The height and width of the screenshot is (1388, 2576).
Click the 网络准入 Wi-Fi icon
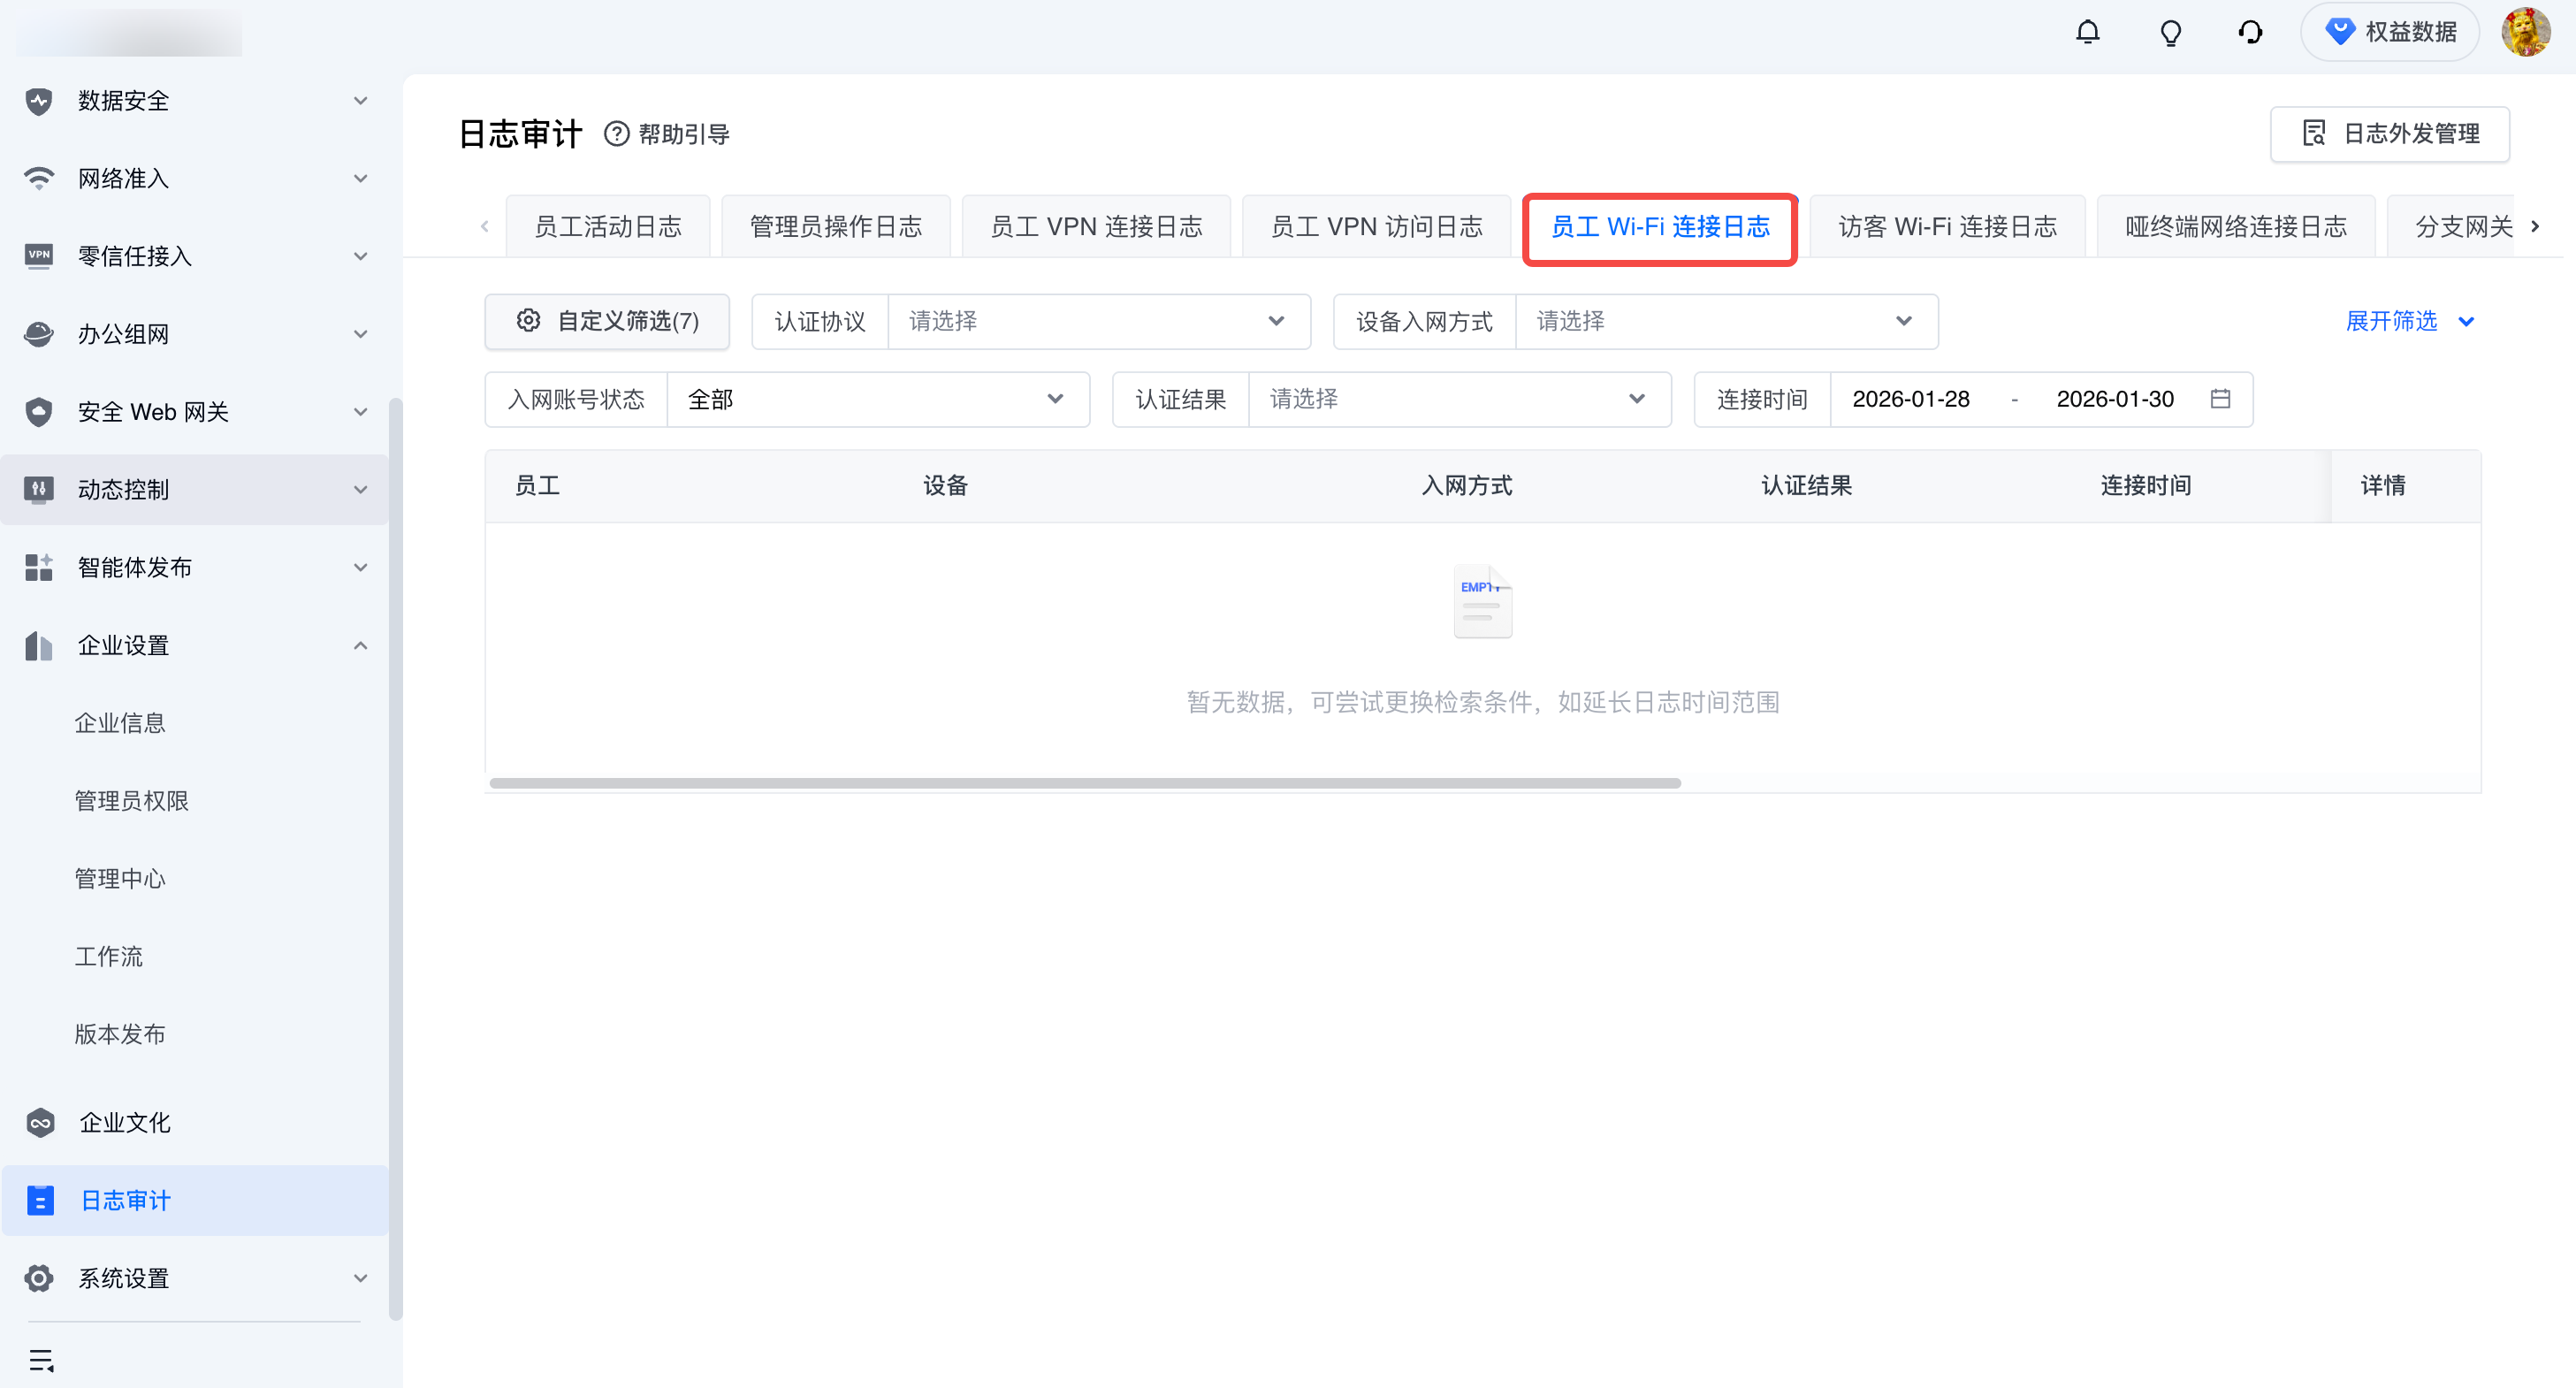[x=39, y=178]
